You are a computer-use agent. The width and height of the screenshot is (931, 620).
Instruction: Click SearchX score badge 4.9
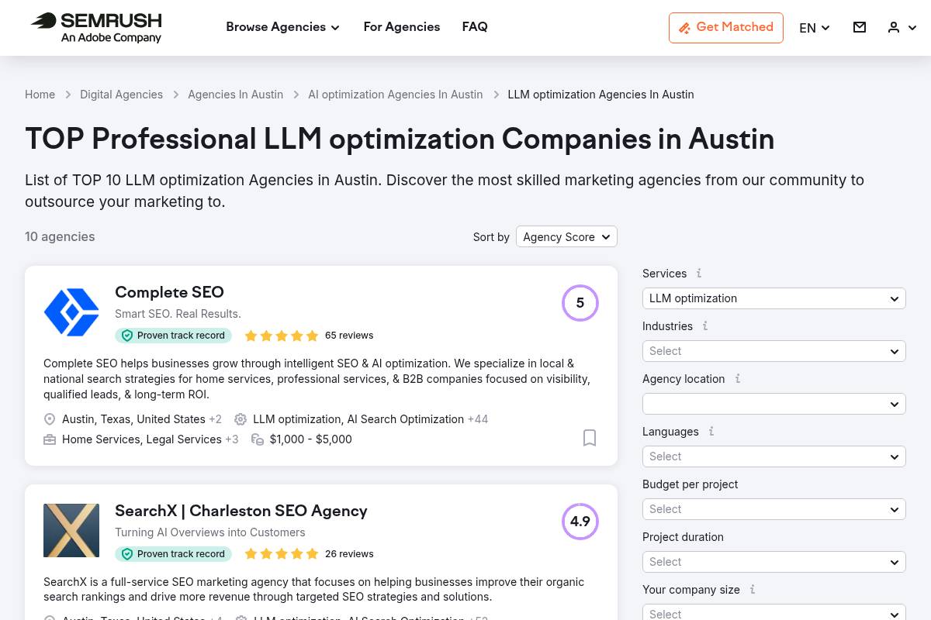click(x=580, y=522)
